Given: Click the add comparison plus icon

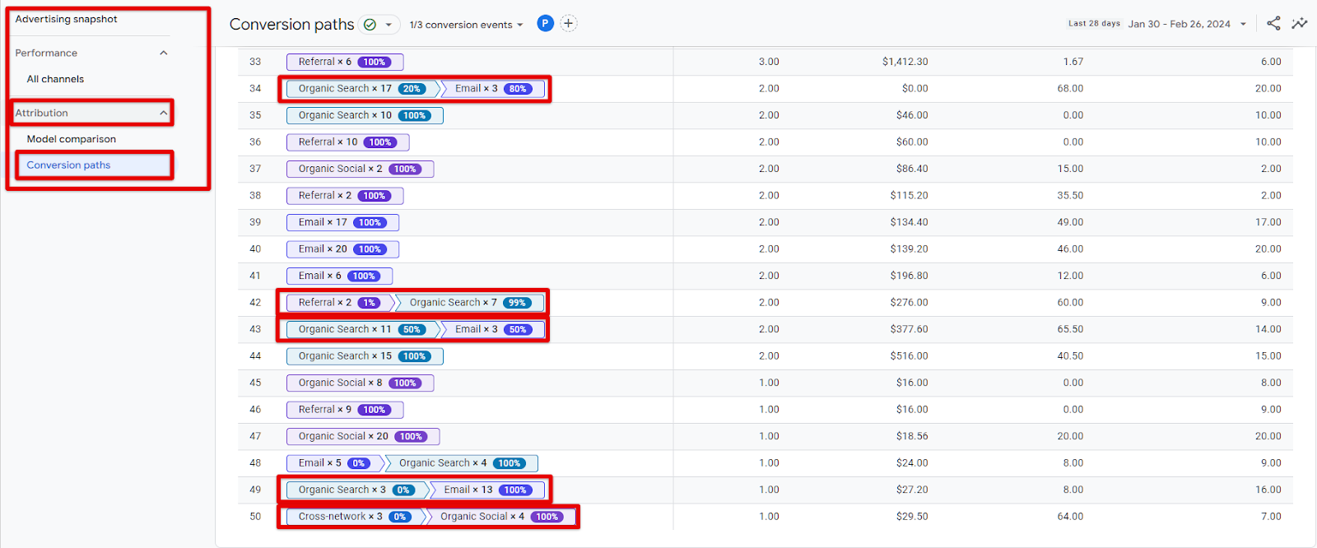Looking at the screenshot, I should coord(569,24).
